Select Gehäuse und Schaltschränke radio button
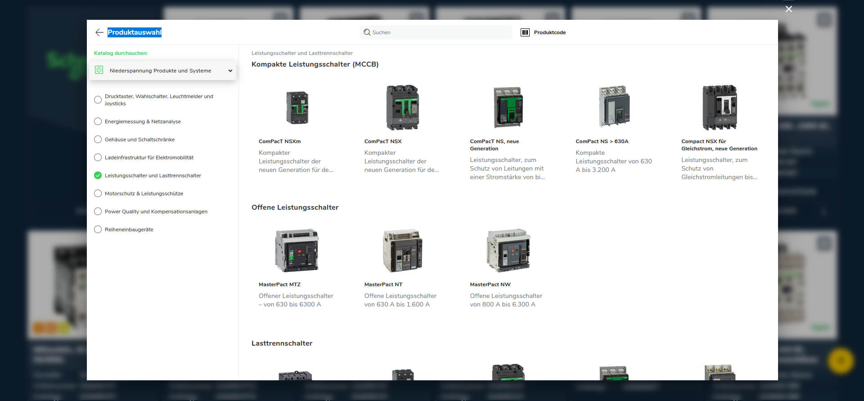This screenshot has width=864, height=401. point(98,140)
